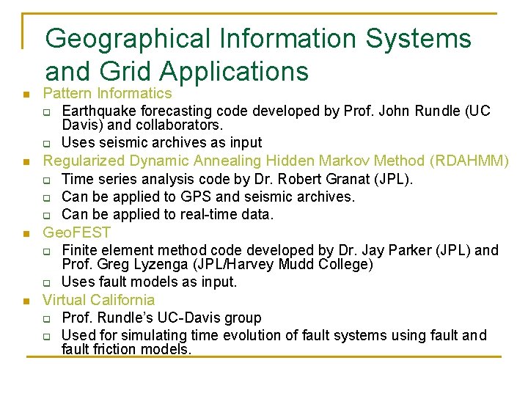Select "Uses fault models as input."
528x396 pixels.
coord(149,282)
